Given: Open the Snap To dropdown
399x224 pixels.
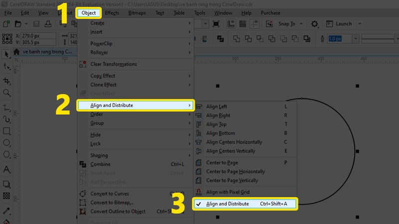Looking at the screenshot, I should 301,24.
